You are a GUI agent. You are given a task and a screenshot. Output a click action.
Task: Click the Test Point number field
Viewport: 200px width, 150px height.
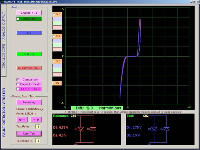pos(37,127)
